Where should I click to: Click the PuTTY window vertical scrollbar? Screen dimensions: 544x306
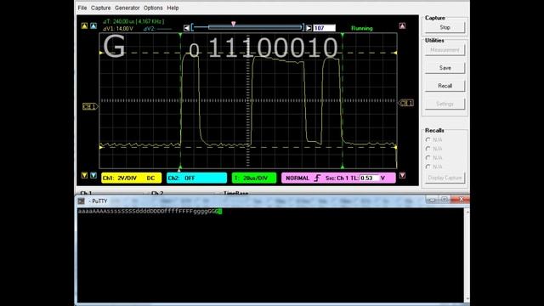pos(467,255)
